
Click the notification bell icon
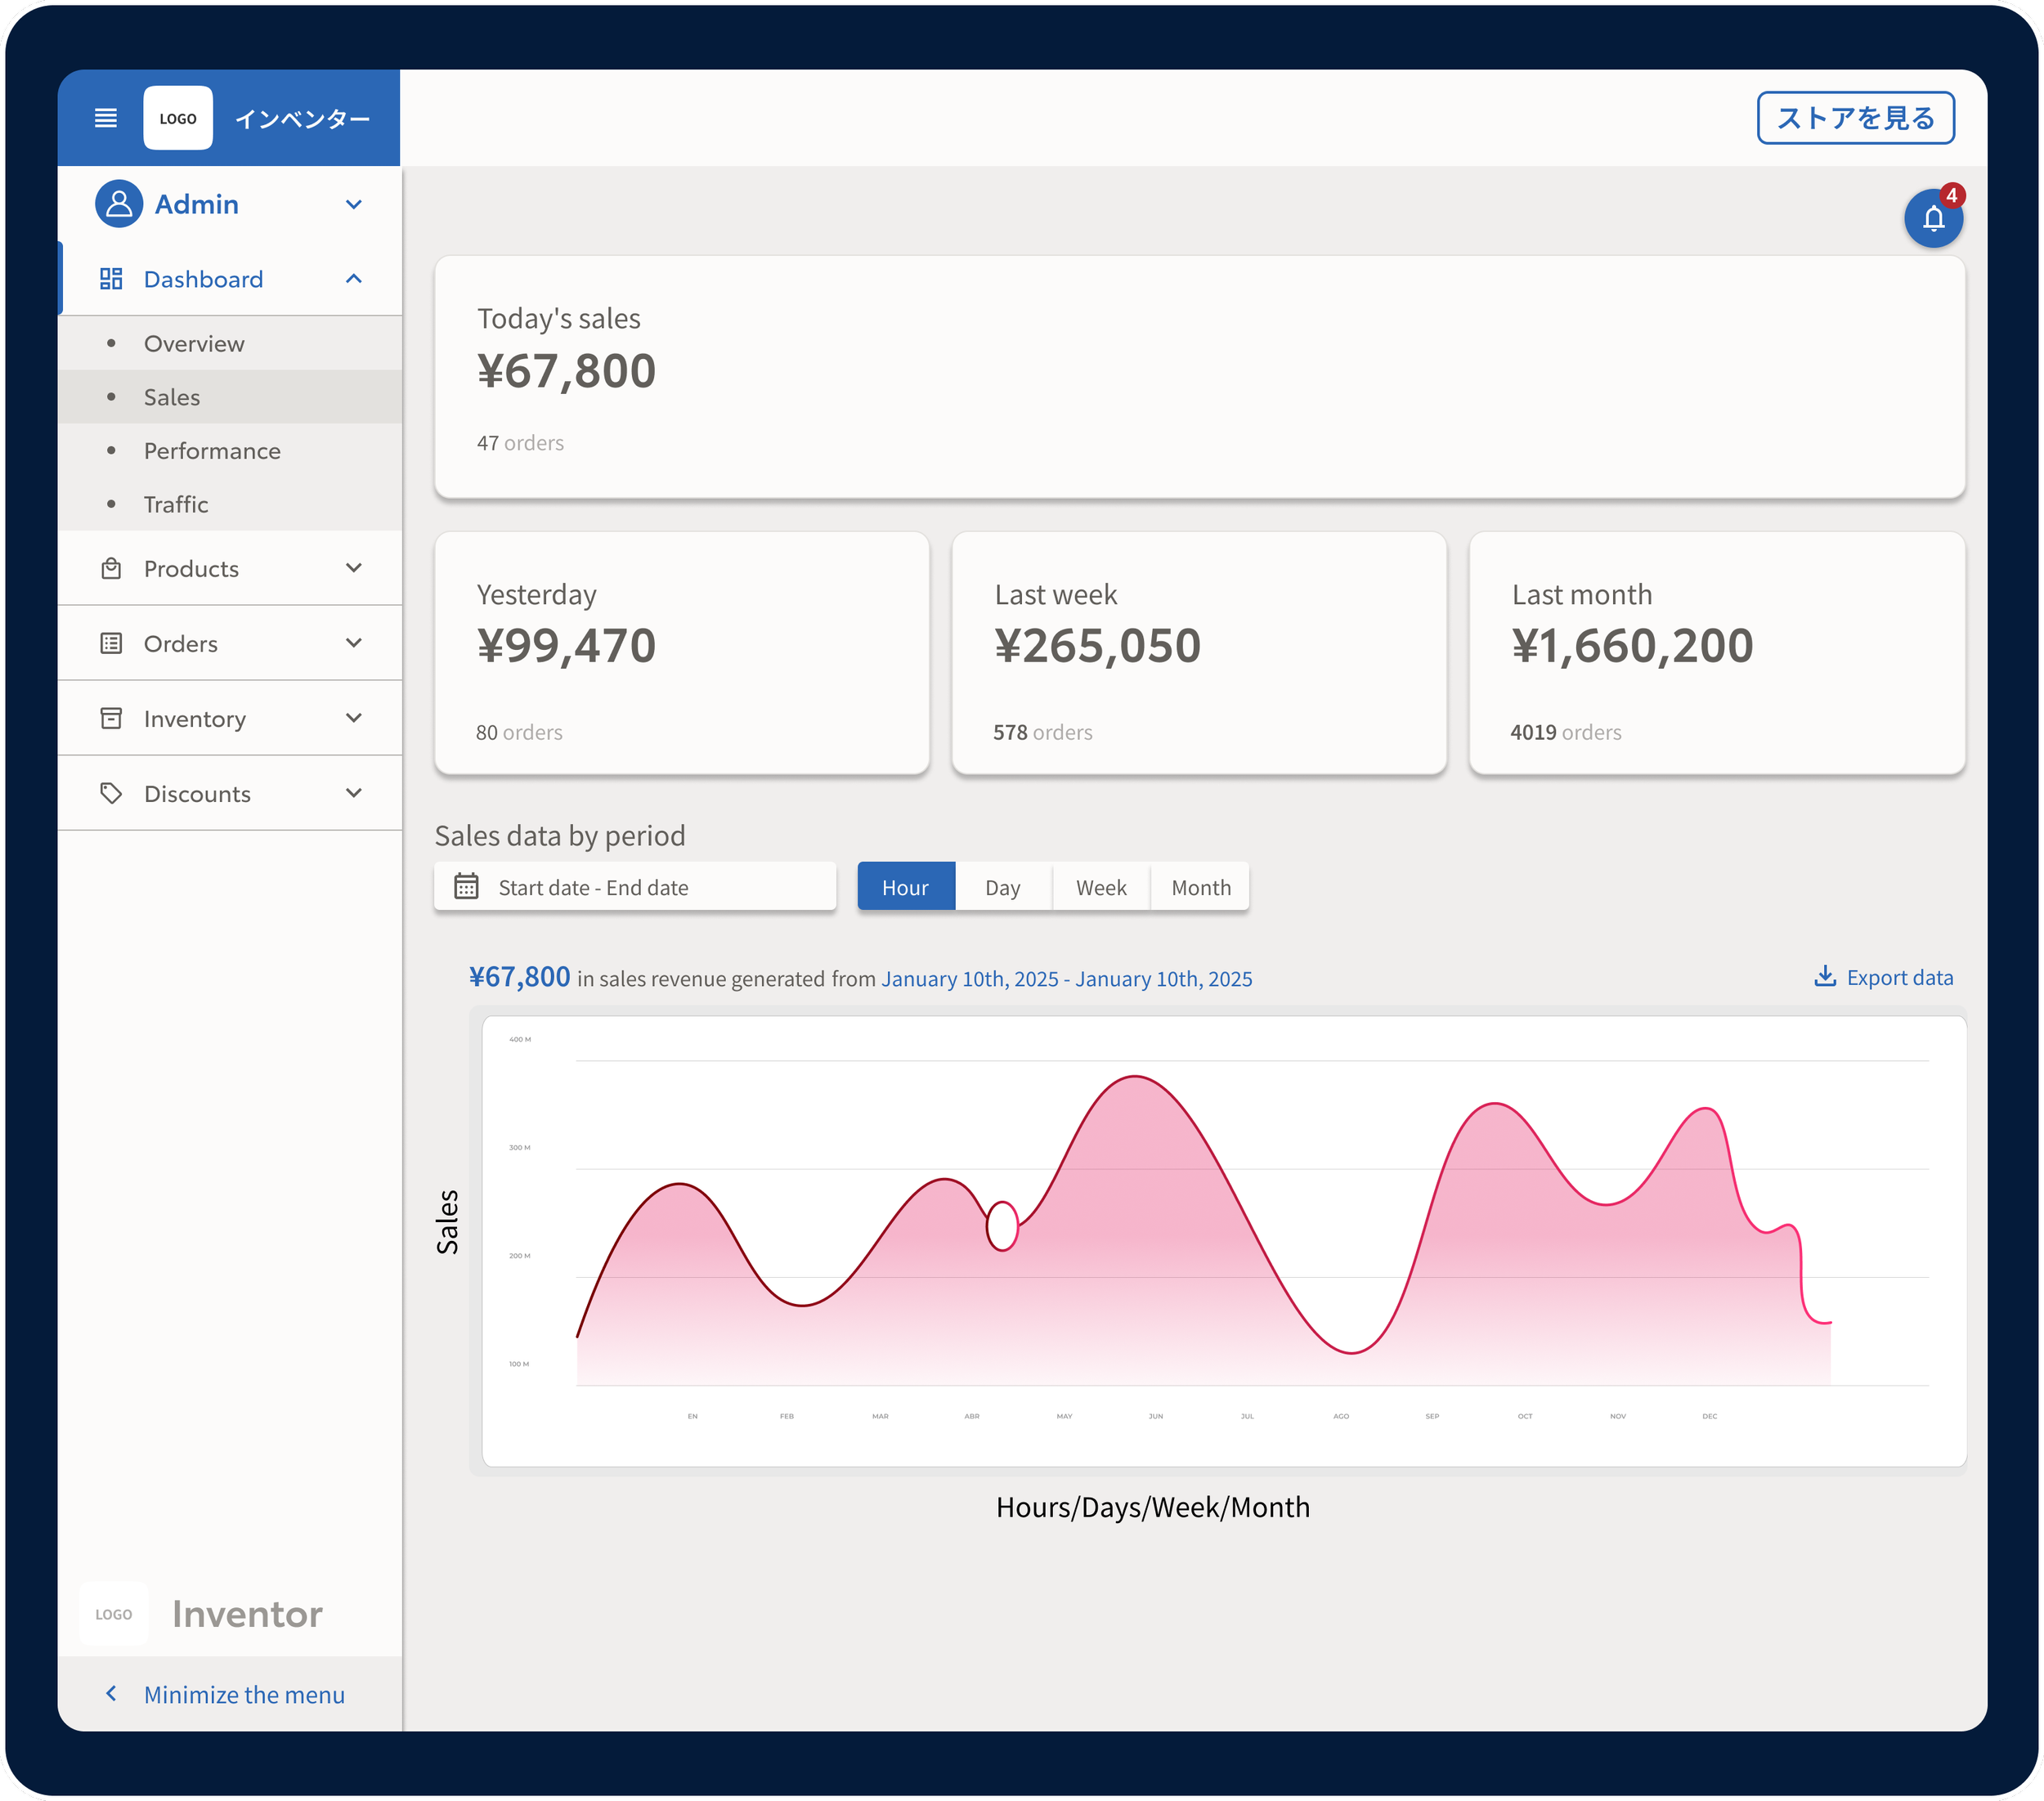pos(1932,218)
